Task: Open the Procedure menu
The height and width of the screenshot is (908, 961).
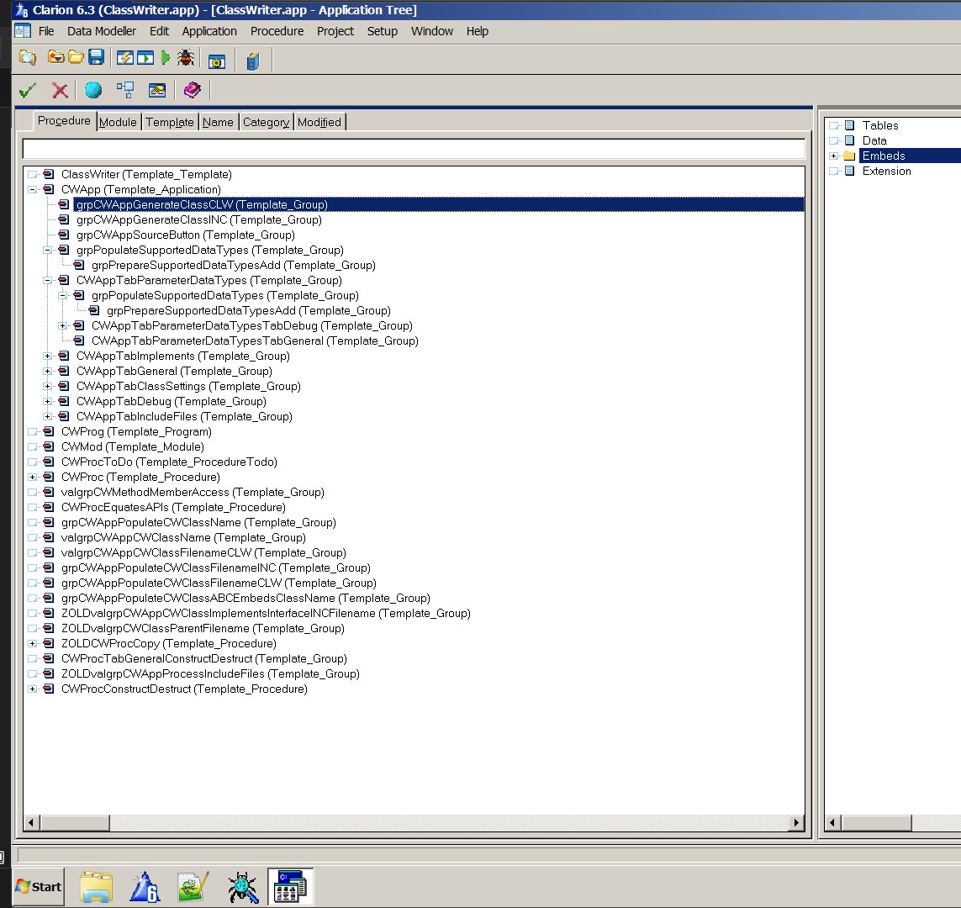Action: coord(277,31)
